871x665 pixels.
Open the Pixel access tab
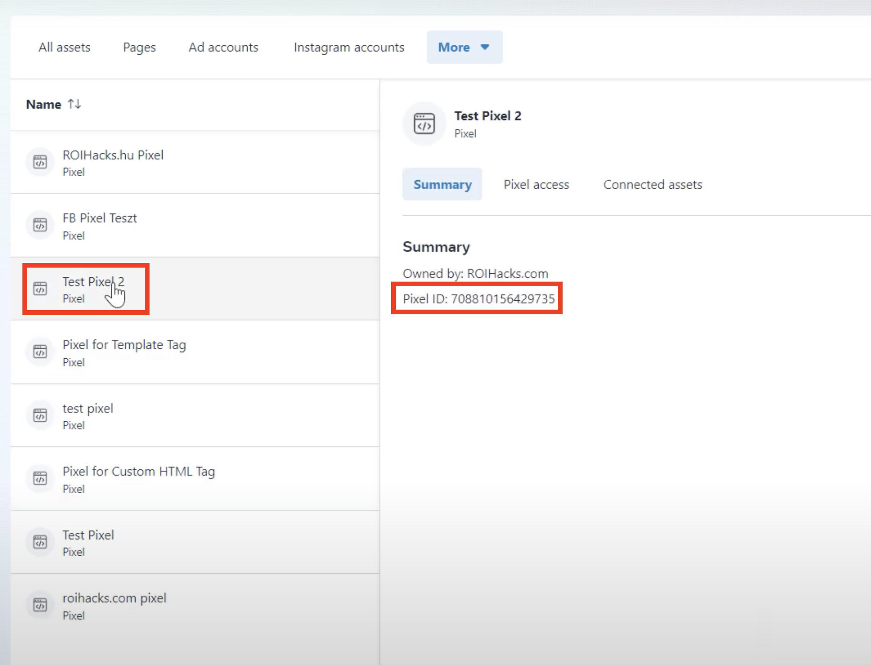tap(536, 184)
